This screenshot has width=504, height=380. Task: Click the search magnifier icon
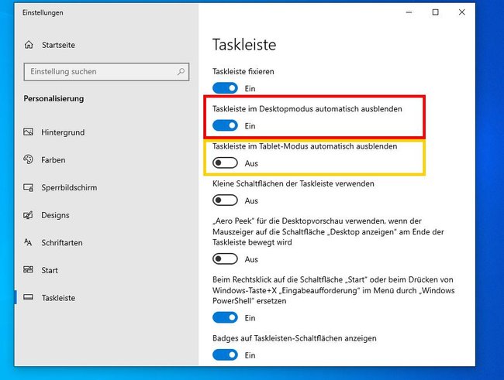click(x=181, y=71)
